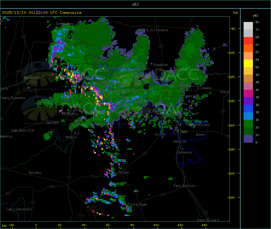Click the Carmensa label

tap(184, 152)
